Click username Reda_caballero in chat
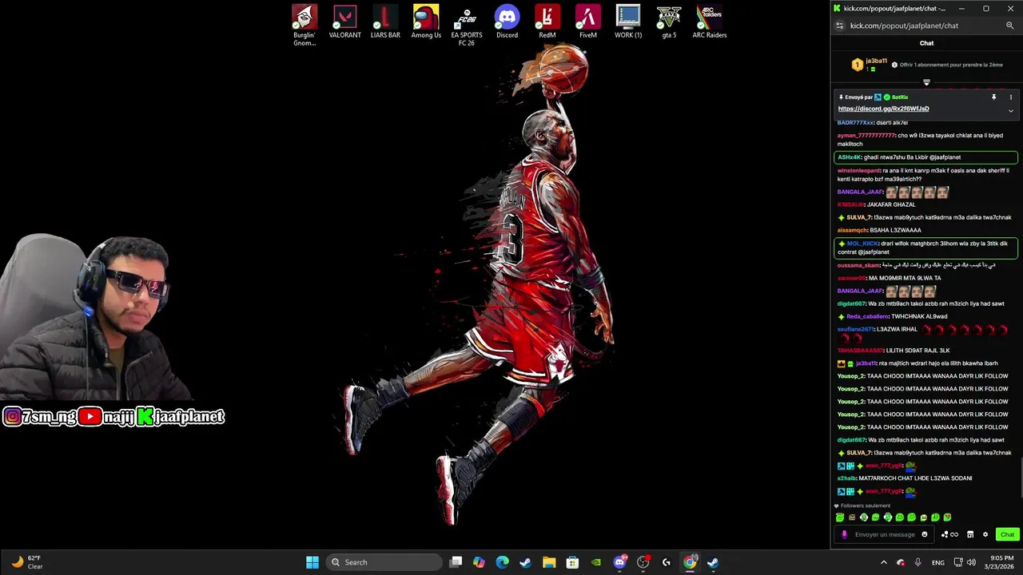 [x=867, y=316]
